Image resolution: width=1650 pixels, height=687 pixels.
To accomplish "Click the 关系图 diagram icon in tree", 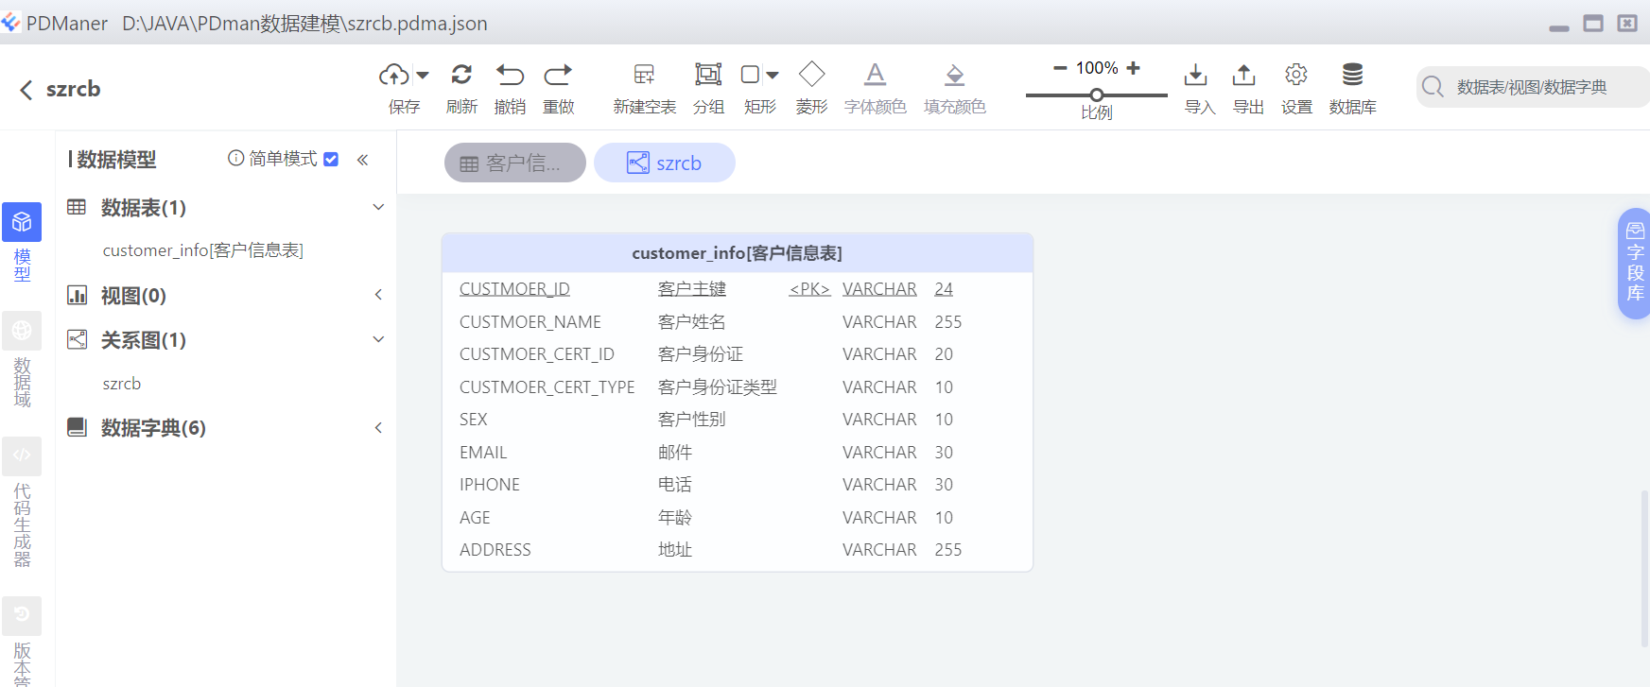I will click(77, 339).
